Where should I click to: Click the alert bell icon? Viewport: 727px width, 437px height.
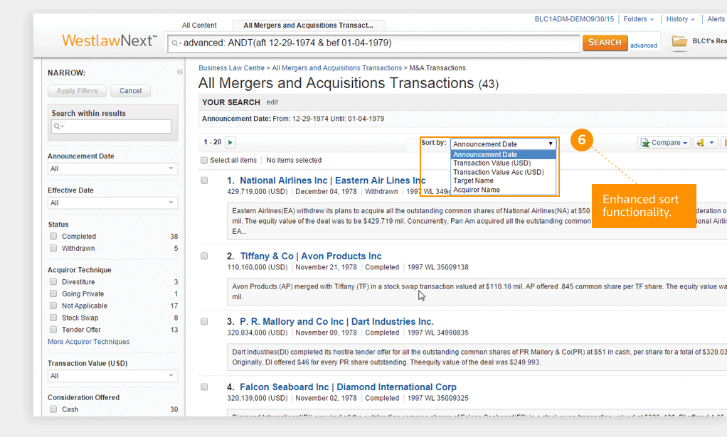(701, 143)
